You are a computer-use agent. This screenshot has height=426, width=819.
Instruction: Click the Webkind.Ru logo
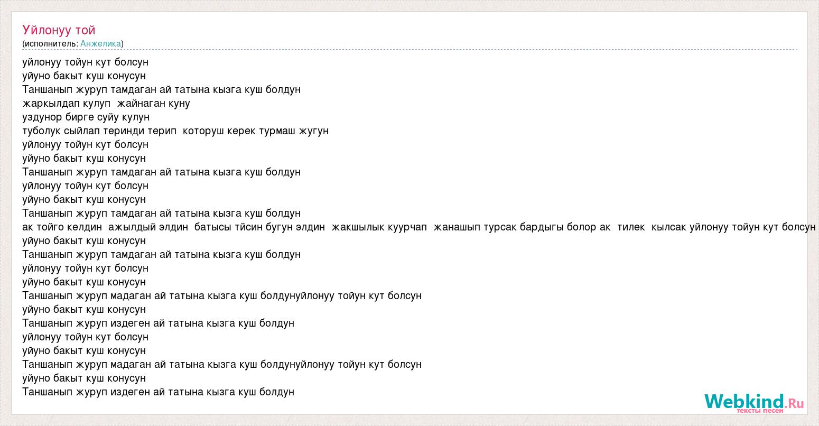pos(744,402)
